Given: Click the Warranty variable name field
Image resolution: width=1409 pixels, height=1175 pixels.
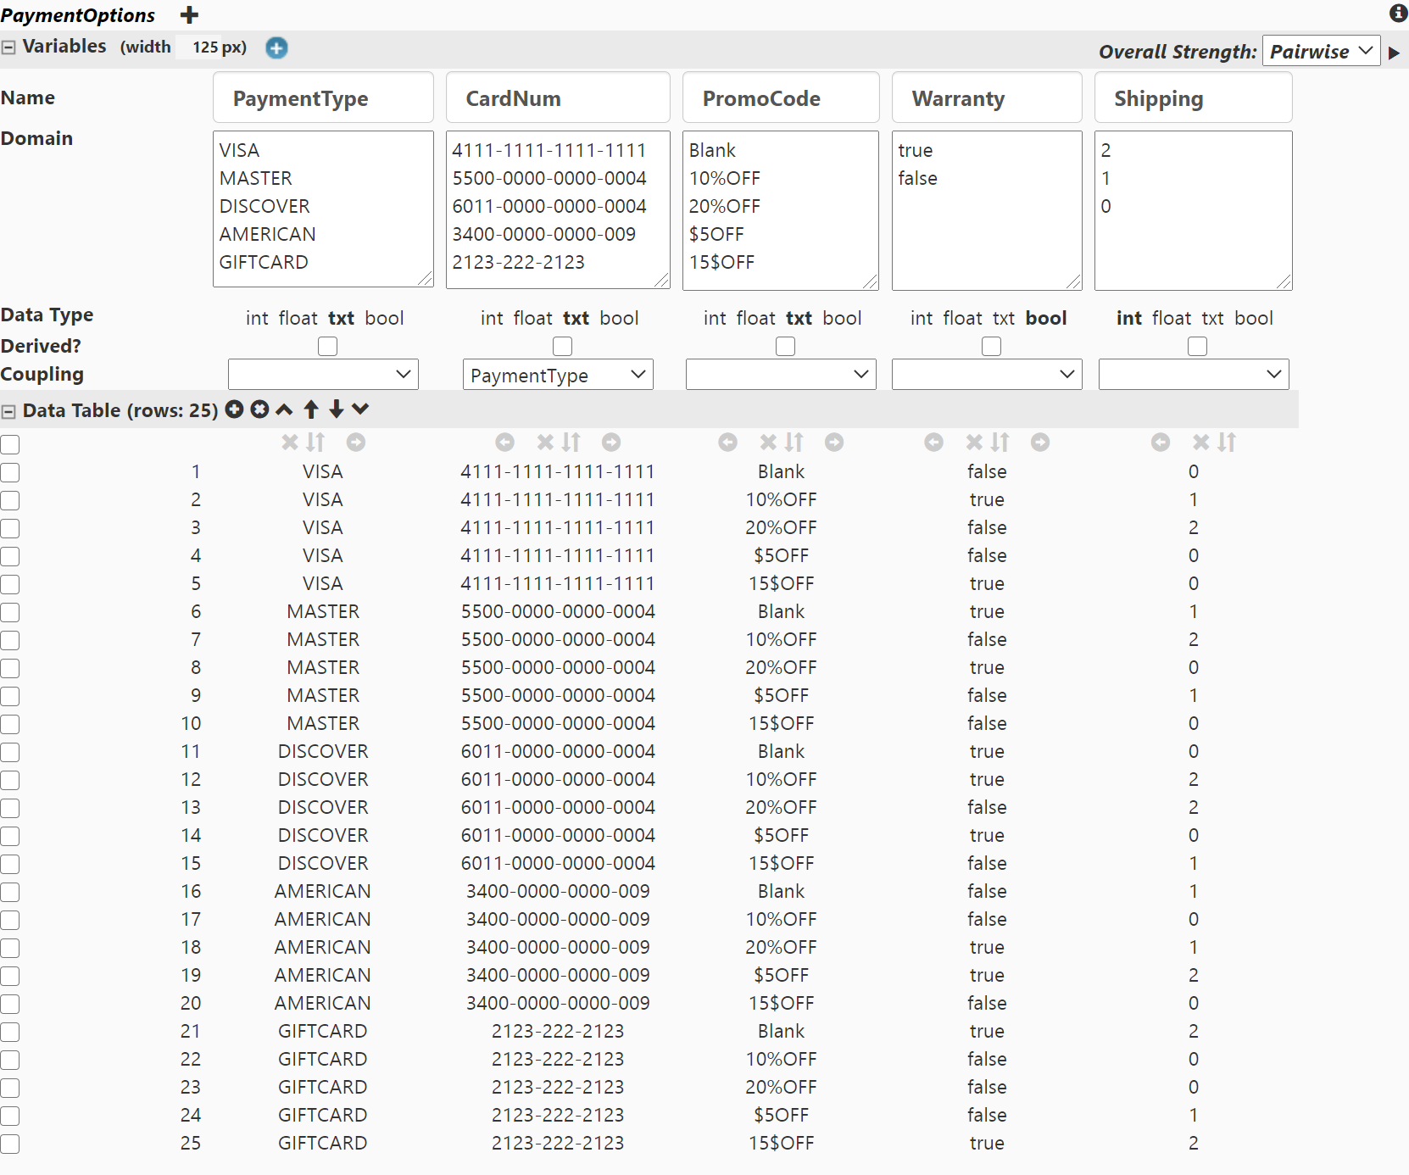Looking at the screenshot, I should (x=986, y=98).
